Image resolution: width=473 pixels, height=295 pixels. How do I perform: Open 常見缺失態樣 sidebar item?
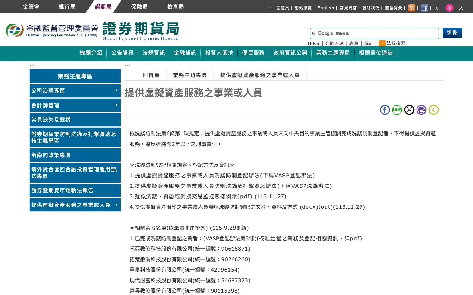(x=75, y=120)
